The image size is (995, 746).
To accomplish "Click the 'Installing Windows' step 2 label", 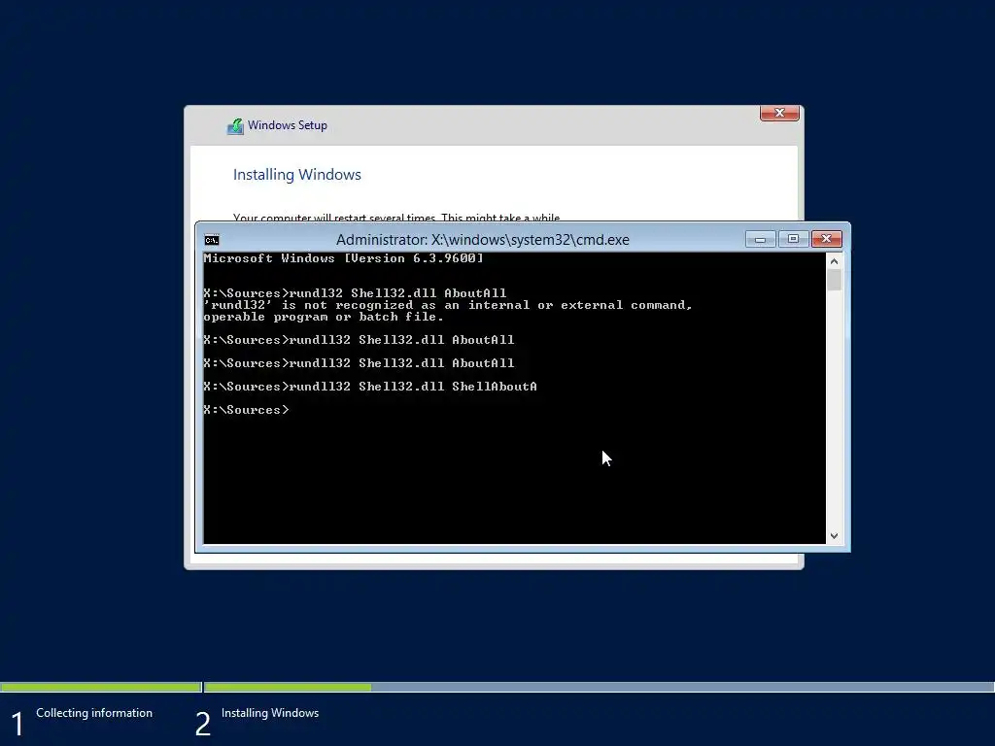I will 270,713.
